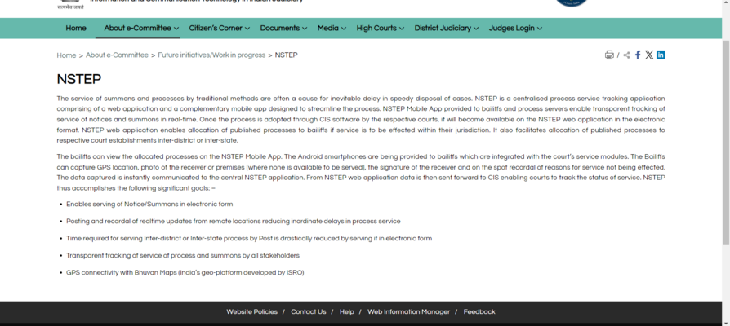Open Help footer link

pos(347,312)
